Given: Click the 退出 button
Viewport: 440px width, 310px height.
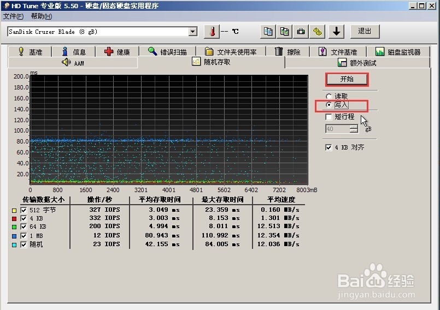Looking at the screenshot, I should (365, 32).
